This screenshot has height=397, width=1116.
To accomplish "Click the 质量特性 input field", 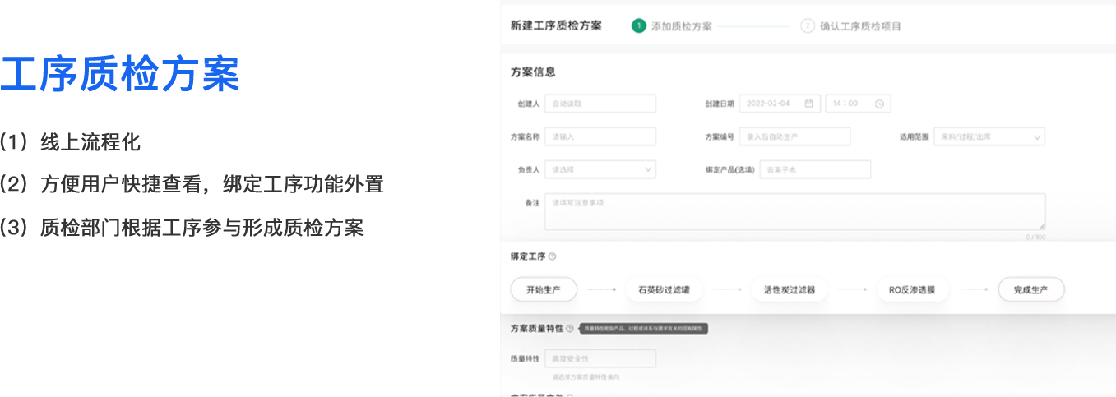I will pyautogui.click(x=600, y=358).
